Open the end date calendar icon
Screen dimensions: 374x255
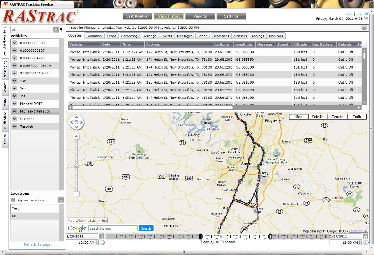(x=365, y=237)
